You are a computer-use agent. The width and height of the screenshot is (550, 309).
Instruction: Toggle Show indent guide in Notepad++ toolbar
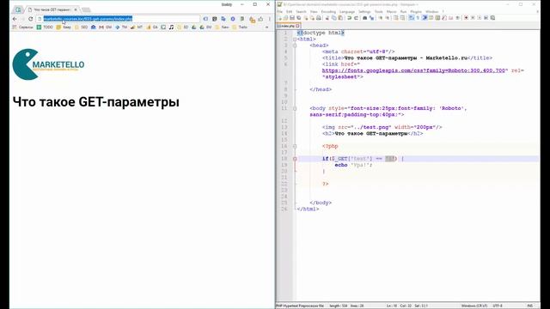(424, 18)
